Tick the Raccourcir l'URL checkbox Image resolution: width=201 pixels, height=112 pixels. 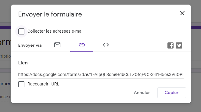pyautogui.click(x=21, y=84)
